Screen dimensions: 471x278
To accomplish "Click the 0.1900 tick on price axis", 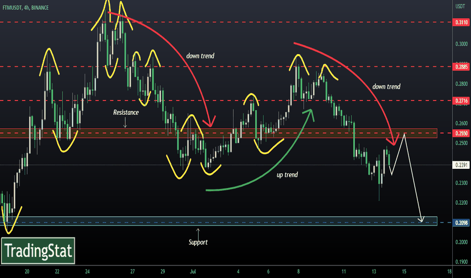I will (461, 262).
